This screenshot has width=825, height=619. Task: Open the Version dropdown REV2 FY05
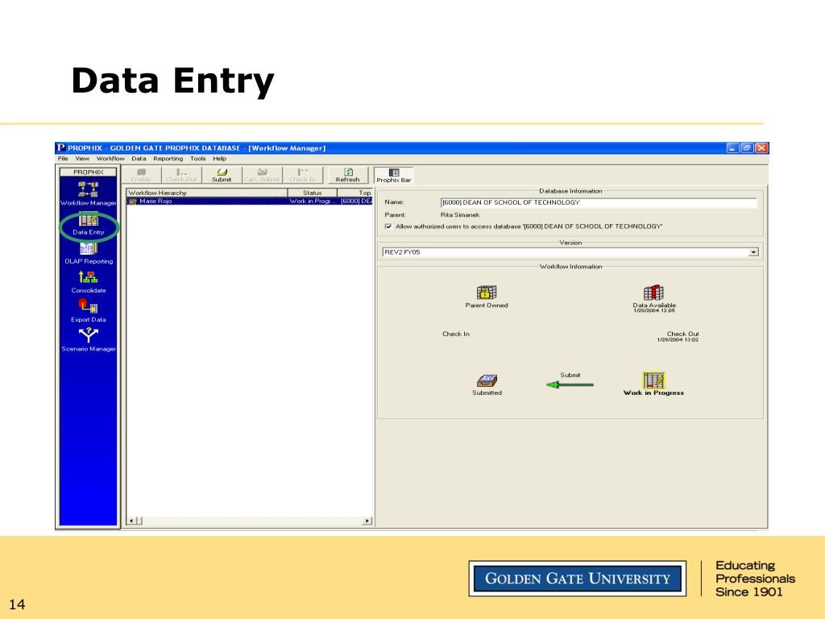tap(753, 252)
